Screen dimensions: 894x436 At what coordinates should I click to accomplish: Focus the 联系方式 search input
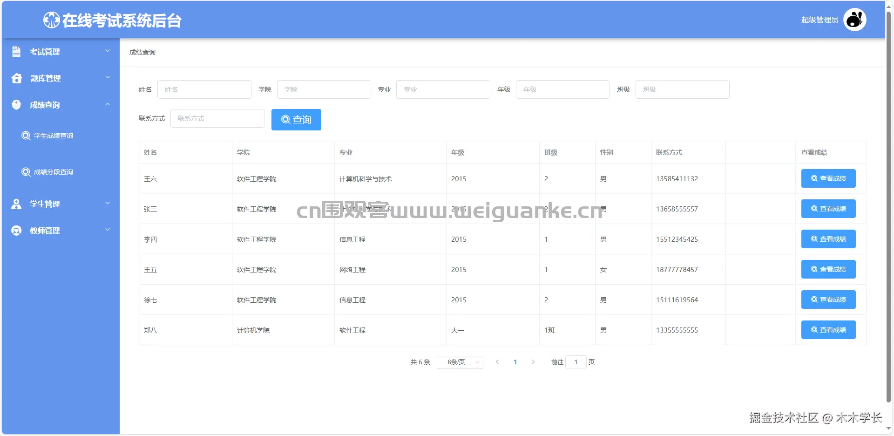pyautogui.click(x=217, y=118)
